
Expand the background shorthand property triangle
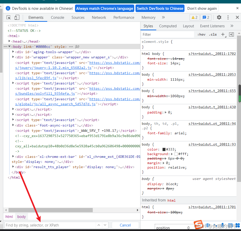click(x=172, y=154)
